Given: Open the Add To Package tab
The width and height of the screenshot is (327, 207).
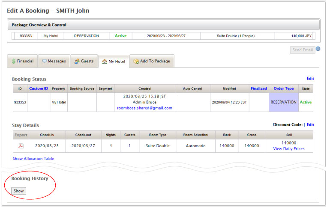Looking at the screenshot, I should 151,61.
